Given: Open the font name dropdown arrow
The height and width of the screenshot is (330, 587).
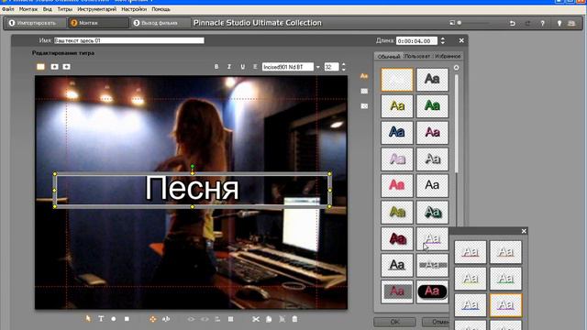Looking at the screenshot, I should point(318,67).
